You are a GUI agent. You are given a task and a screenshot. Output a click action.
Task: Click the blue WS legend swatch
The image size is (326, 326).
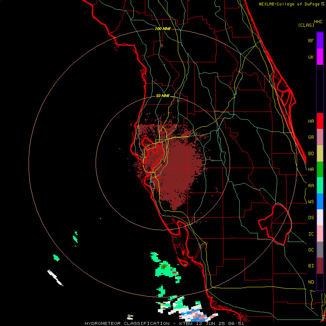320,201
